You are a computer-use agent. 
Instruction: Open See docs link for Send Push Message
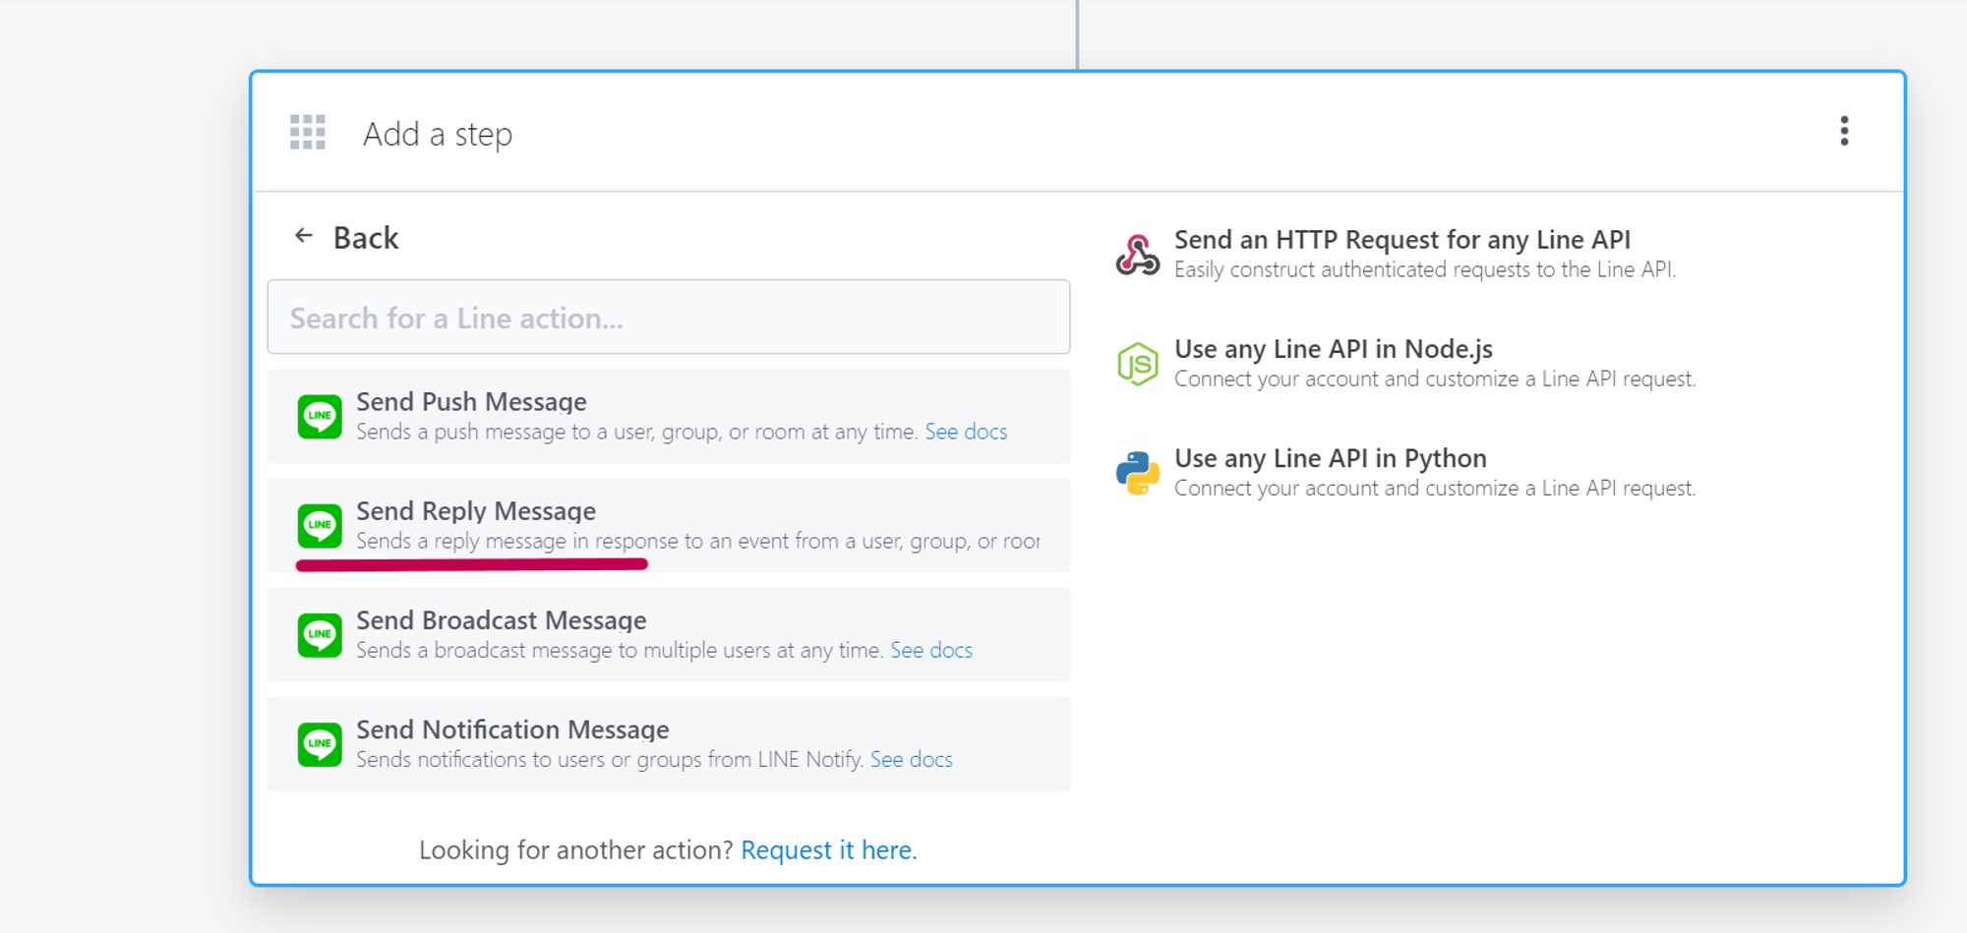tap(966, 432)
